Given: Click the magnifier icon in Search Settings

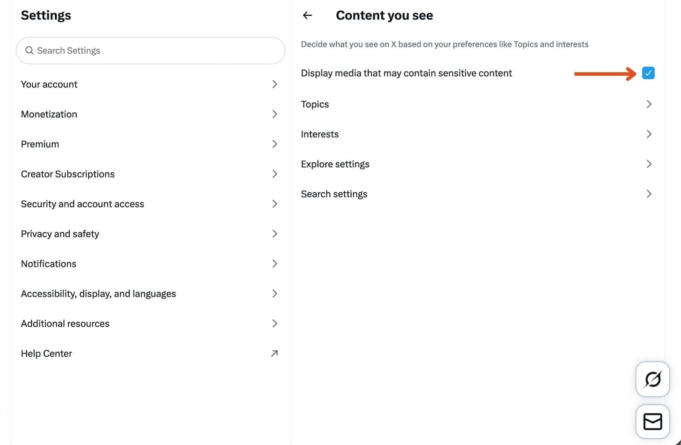Looking at the screenshot, I should 29,50.
